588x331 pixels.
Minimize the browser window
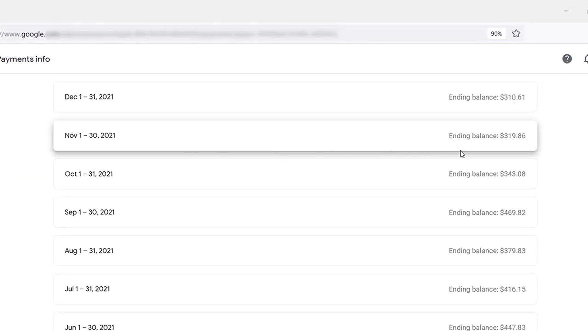tap(566, 11)
